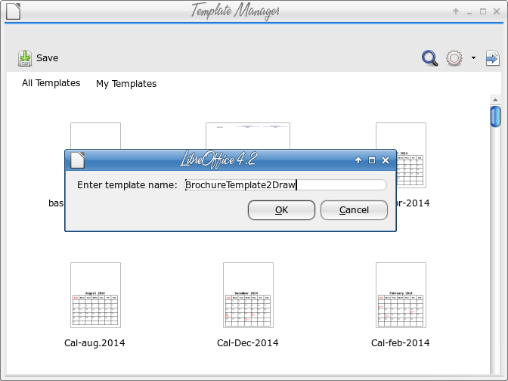
Task: Click the Cal-Dec-2014 label
Action: (247, 342)
